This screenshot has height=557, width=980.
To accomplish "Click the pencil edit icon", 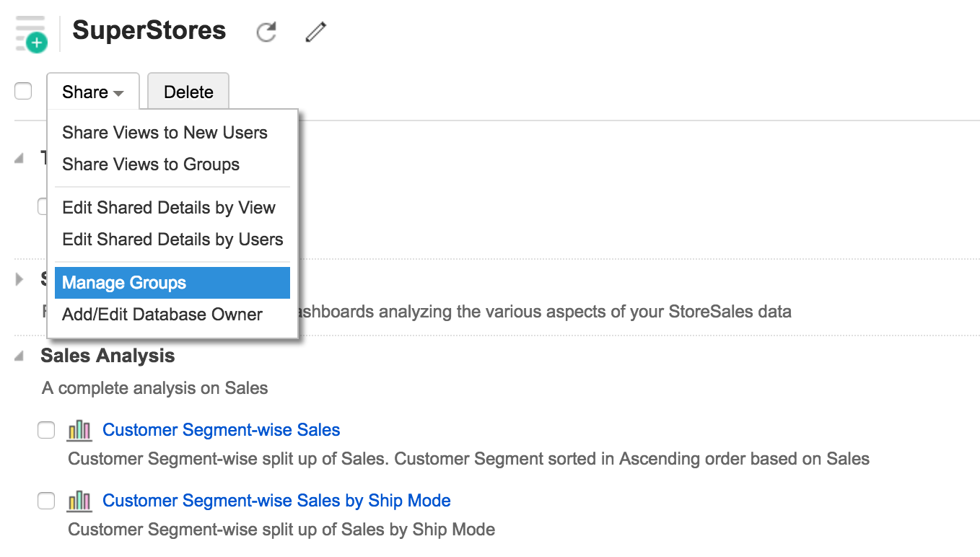I will (315, 32).
